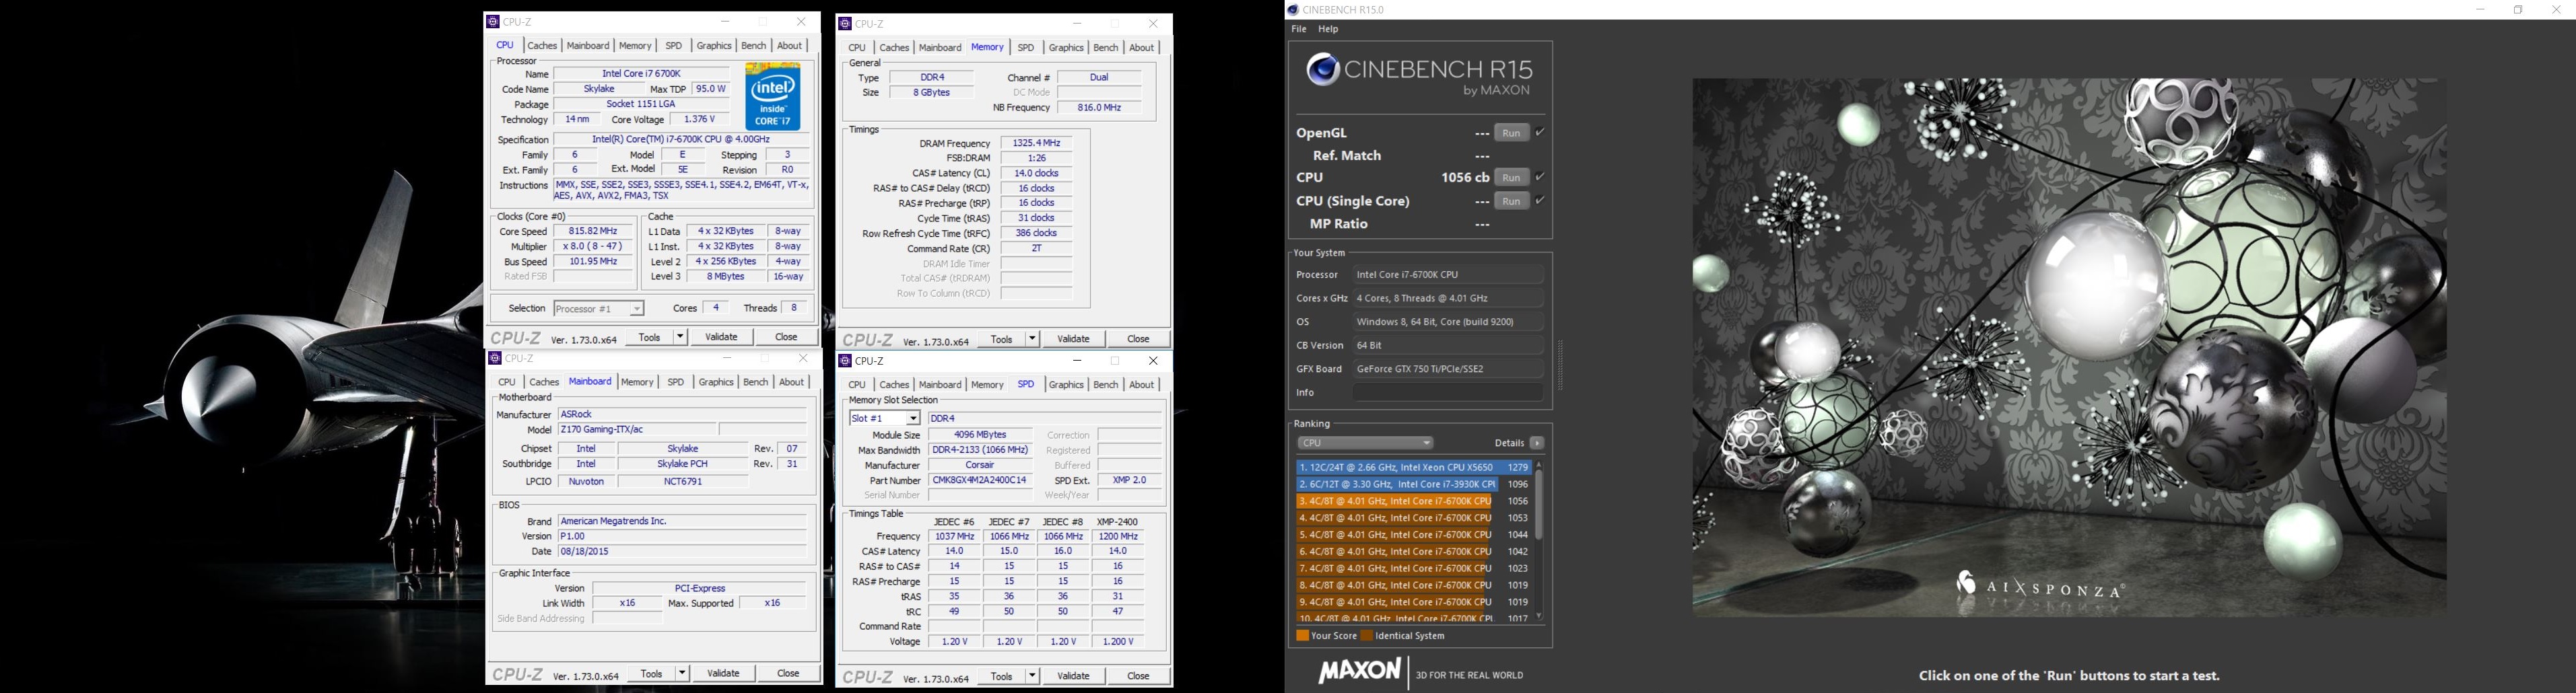
Task: Click the motherboard model Z170 Gaming-ITX/ac
Action: 637,430
